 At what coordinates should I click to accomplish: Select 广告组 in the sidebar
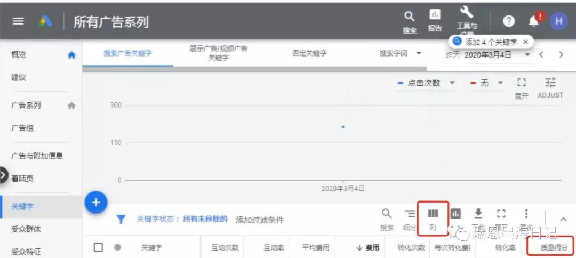[22, 128]
